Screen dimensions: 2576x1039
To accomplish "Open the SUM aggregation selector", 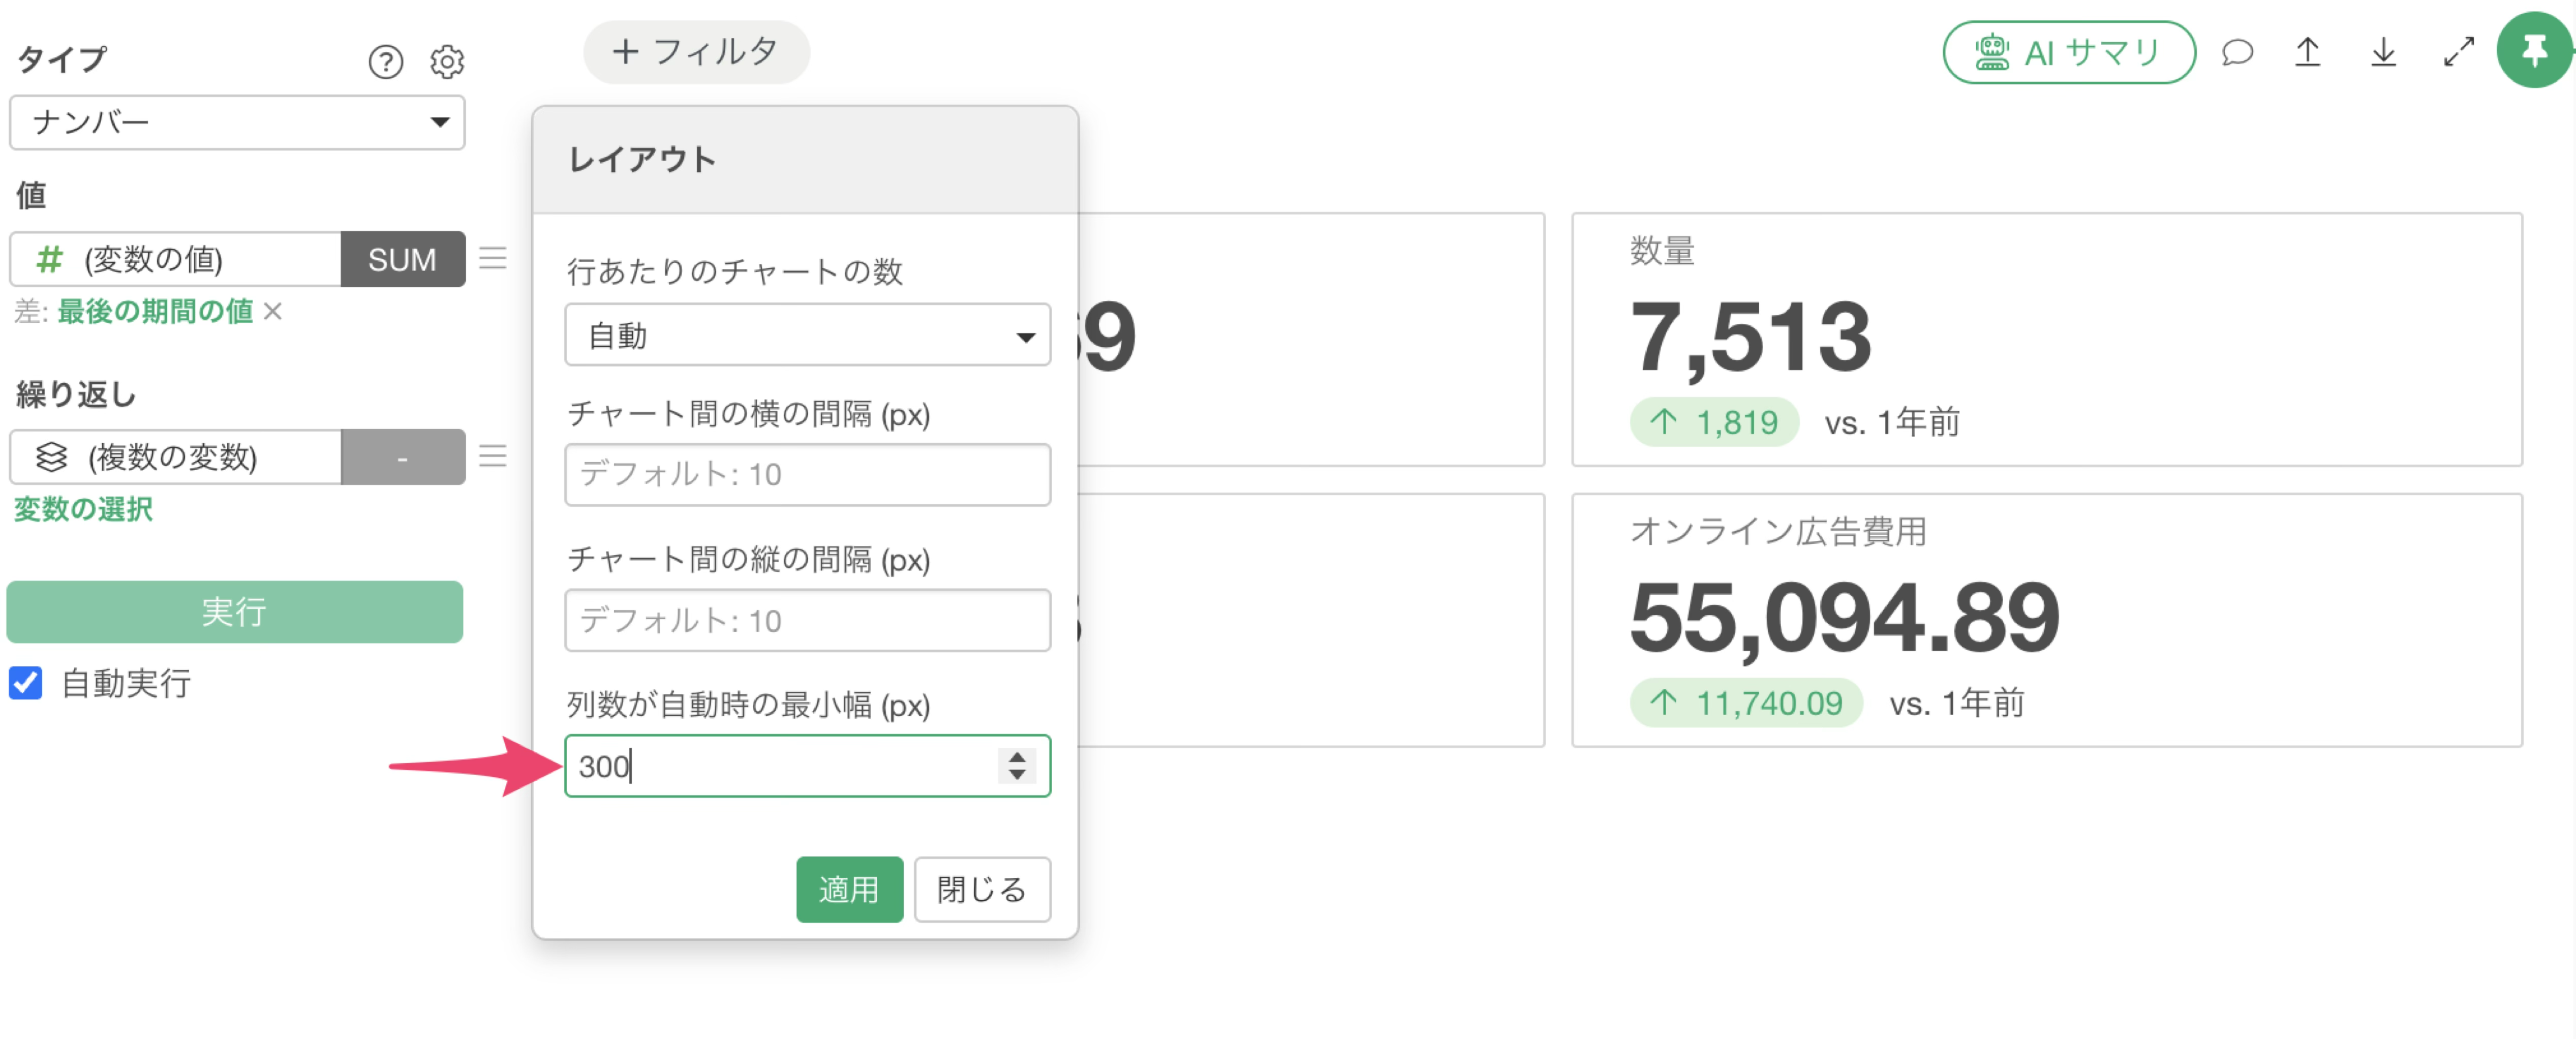I will 402,259.
